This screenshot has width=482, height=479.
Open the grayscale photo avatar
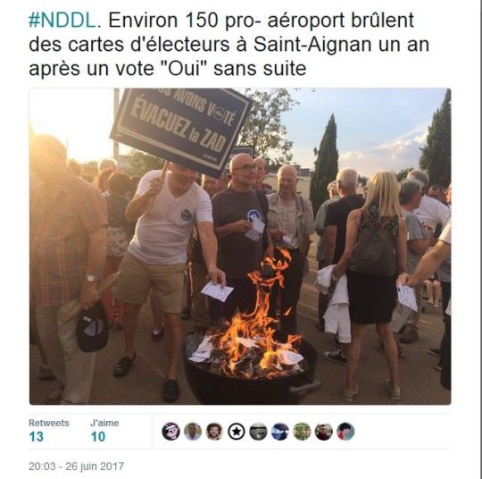point(258,432)
